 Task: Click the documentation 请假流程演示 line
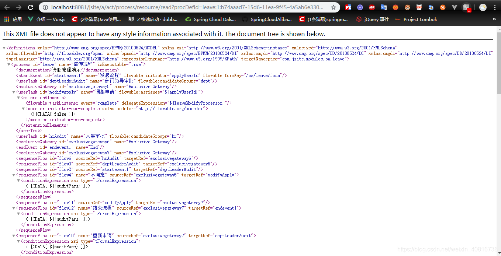point(68,70)
